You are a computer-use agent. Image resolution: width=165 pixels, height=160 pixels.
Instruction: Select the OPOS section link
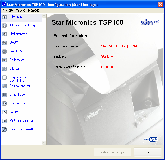click(x=14, y=43)
